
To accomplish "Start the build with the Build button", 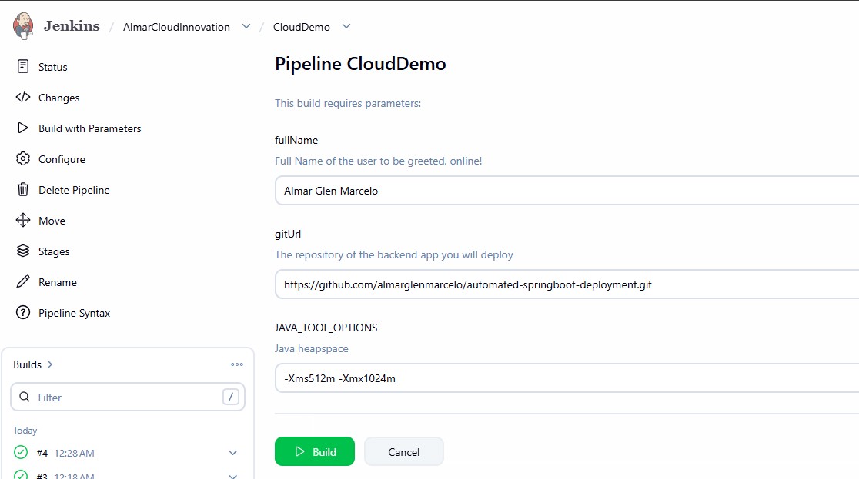I will click(x=314, y=451).
